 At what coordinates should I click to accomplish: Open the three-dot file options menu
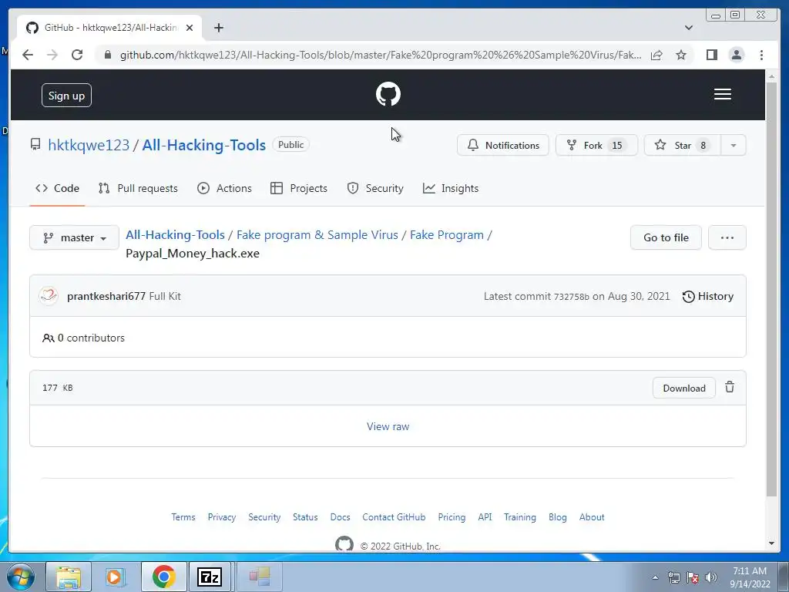coord(727,237)
